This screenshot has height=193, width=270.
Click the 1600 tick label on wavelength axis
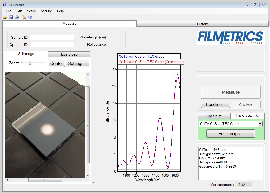click(x=175, y=175)
